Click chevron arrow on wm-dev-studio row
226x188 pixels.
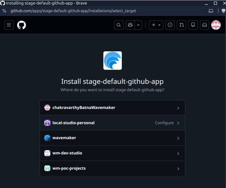coord(178,154)
